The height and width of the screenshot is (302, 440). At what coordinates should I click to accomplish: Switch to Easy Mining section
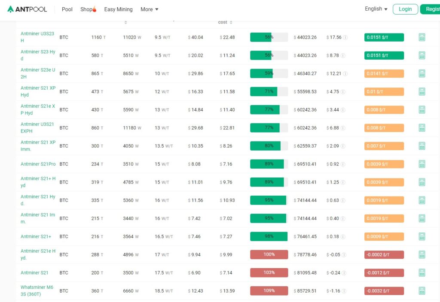click(x=118, y=9)
